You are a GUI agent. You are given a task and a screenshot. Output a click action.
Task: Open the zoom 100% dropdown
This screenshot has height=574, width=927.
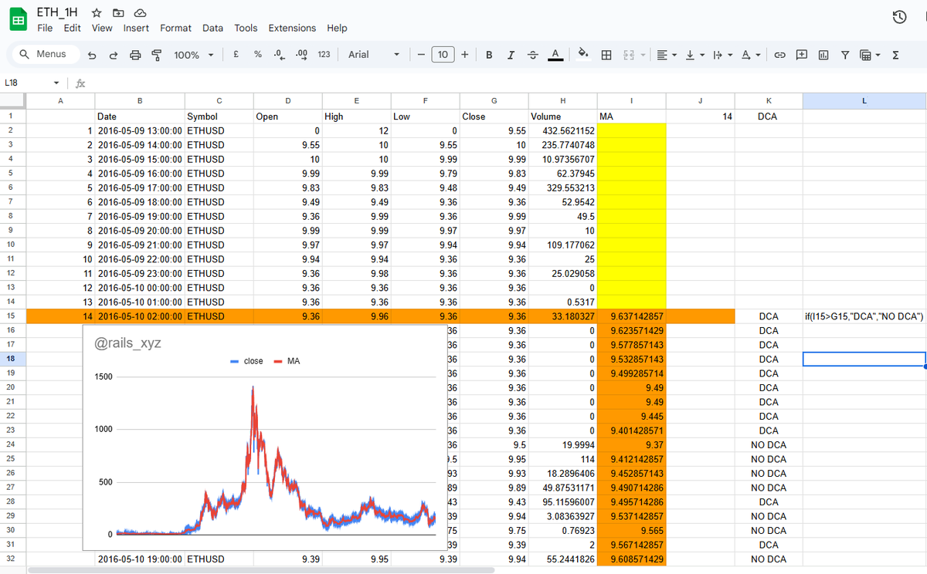coord(193,55)
